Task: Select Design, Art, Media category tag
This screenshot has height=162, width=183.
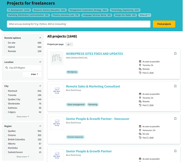Action: tap(125, 15)
